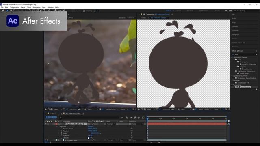This screenshot has width=260, height=146.
Task: Click the Scale stopwatch icon
Action: coord(61,133)
